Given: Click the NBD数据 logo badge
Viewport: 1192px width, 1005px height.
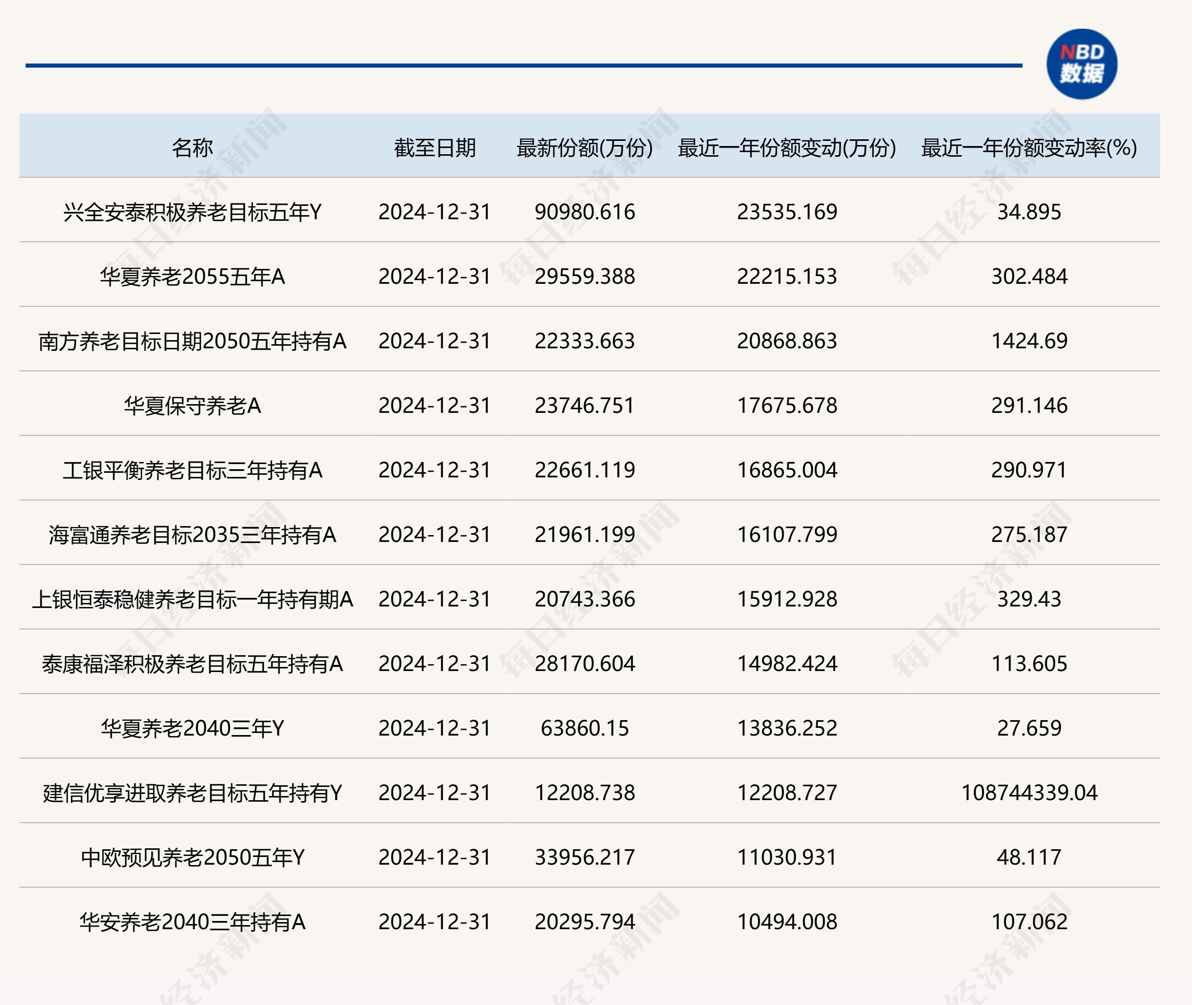Looking at the screenshot, I should point(1081,65).
